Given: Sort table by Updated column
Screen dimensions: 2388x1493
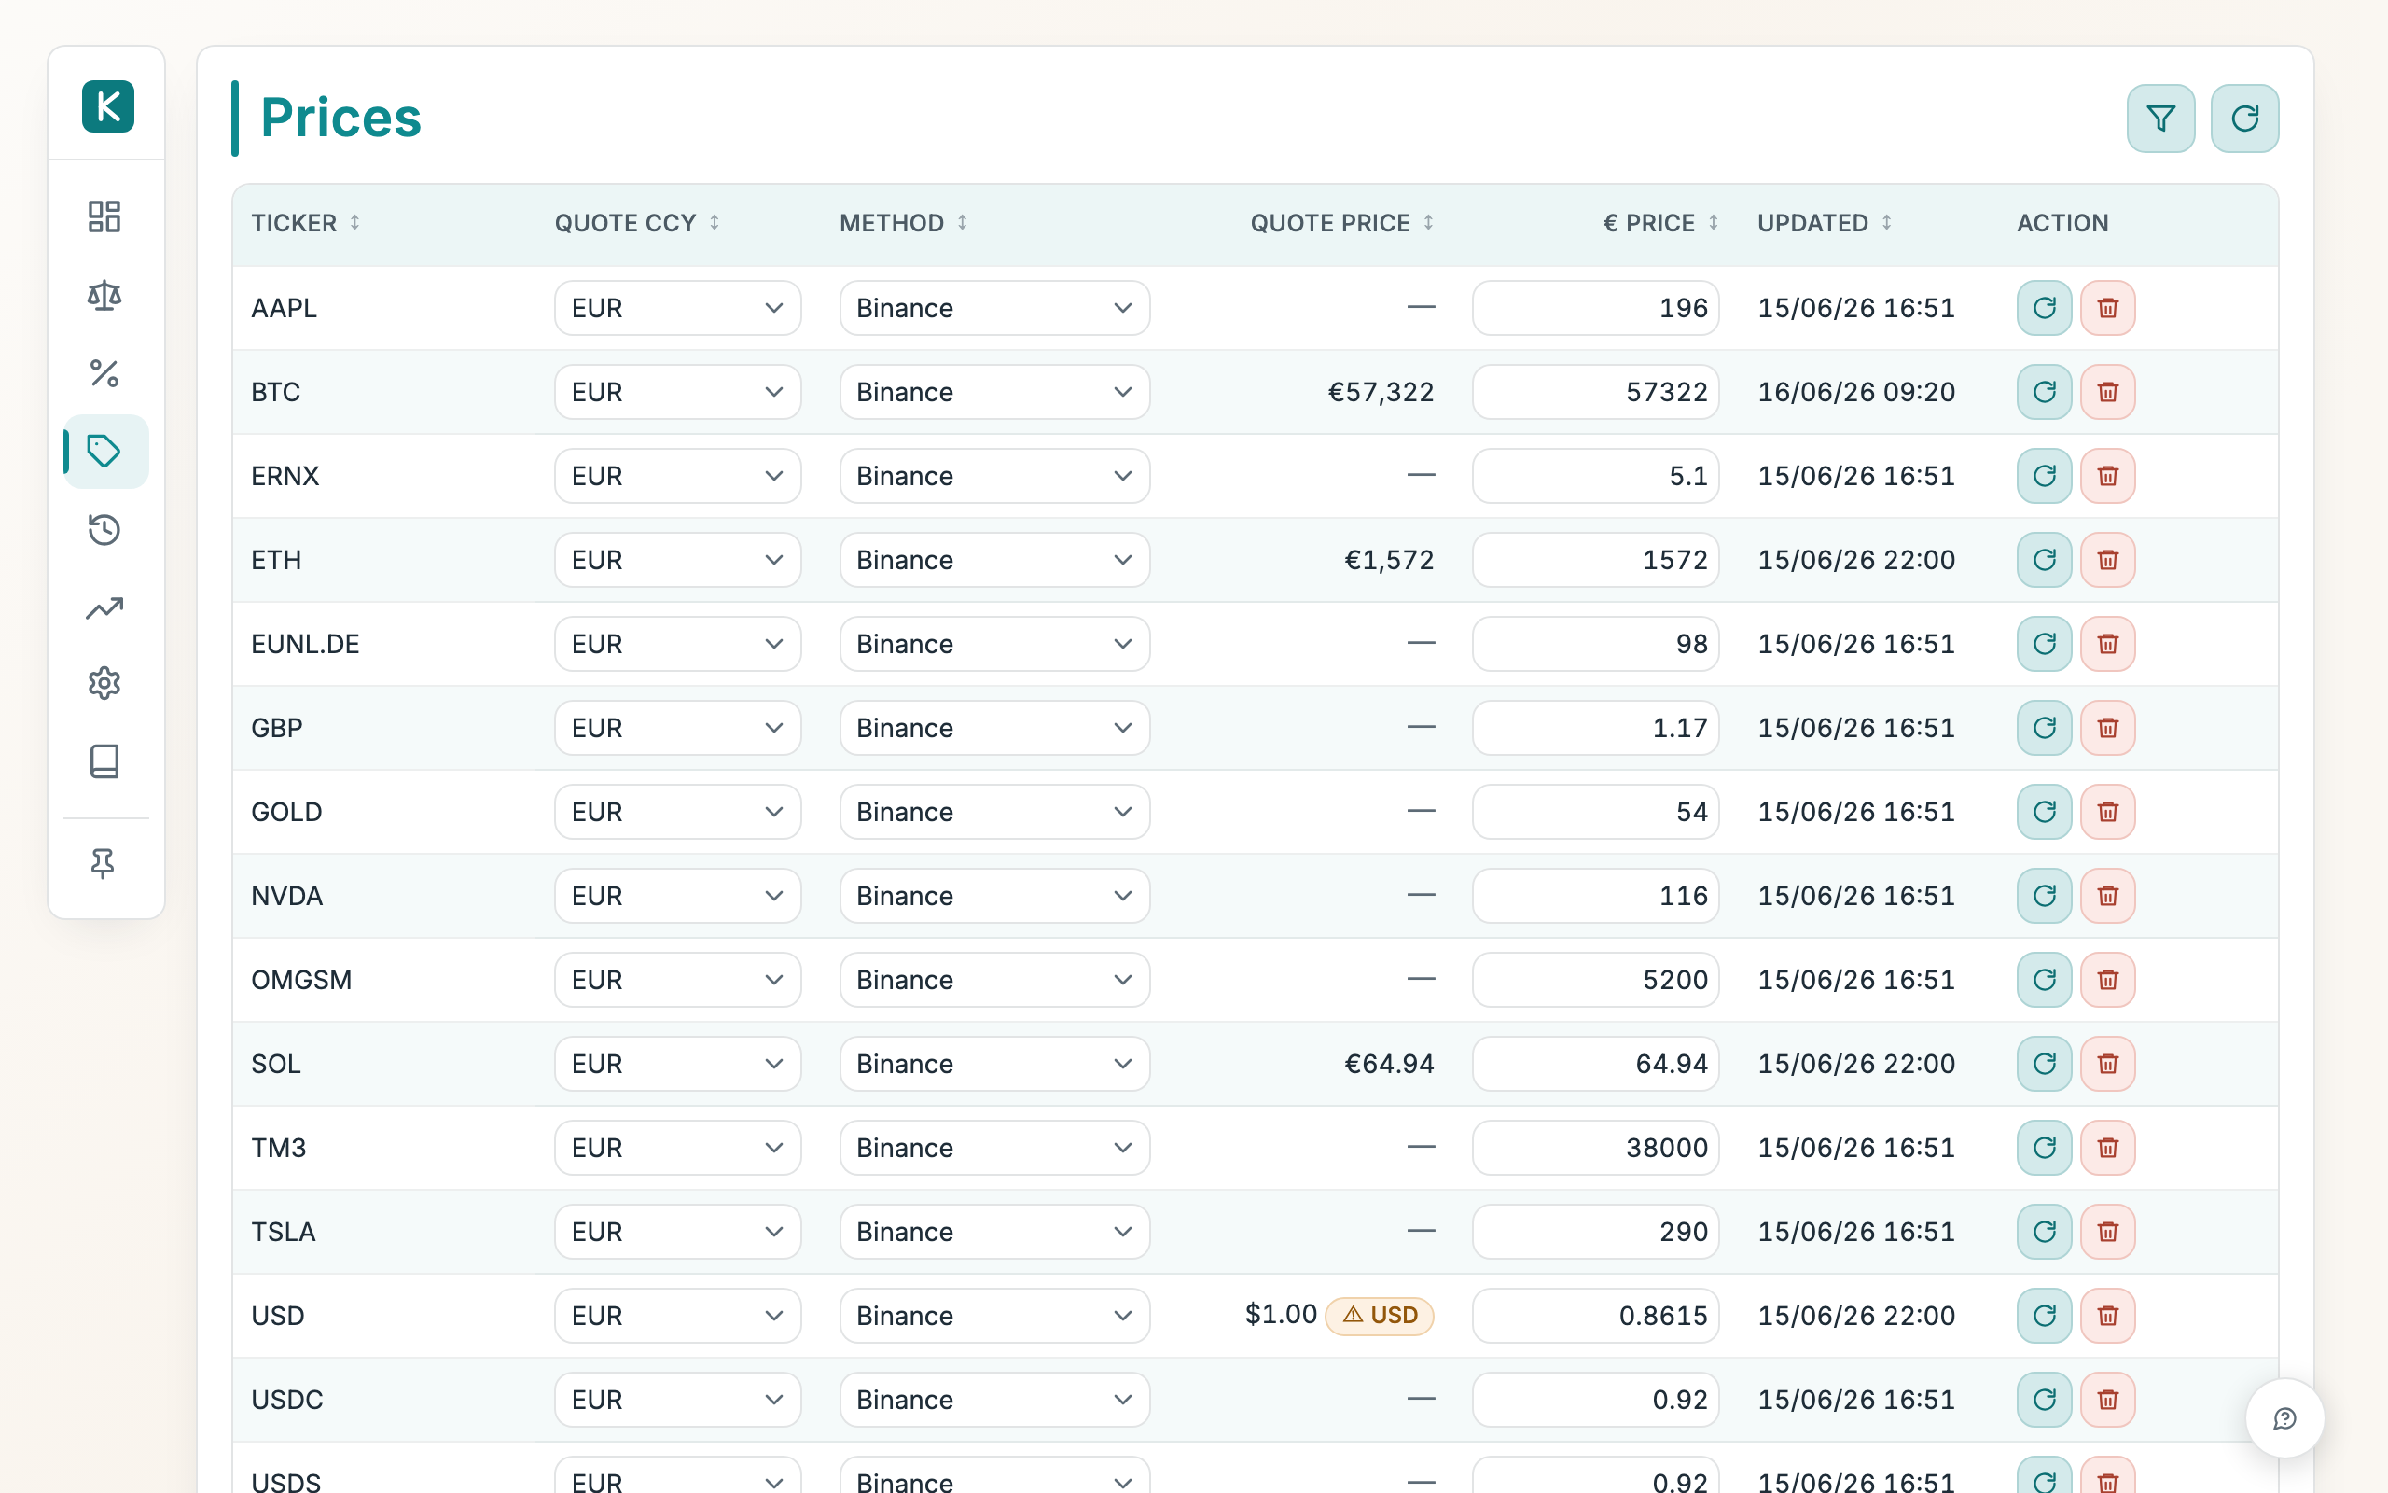Looking at the screenshot, I should click(1825, 223).
